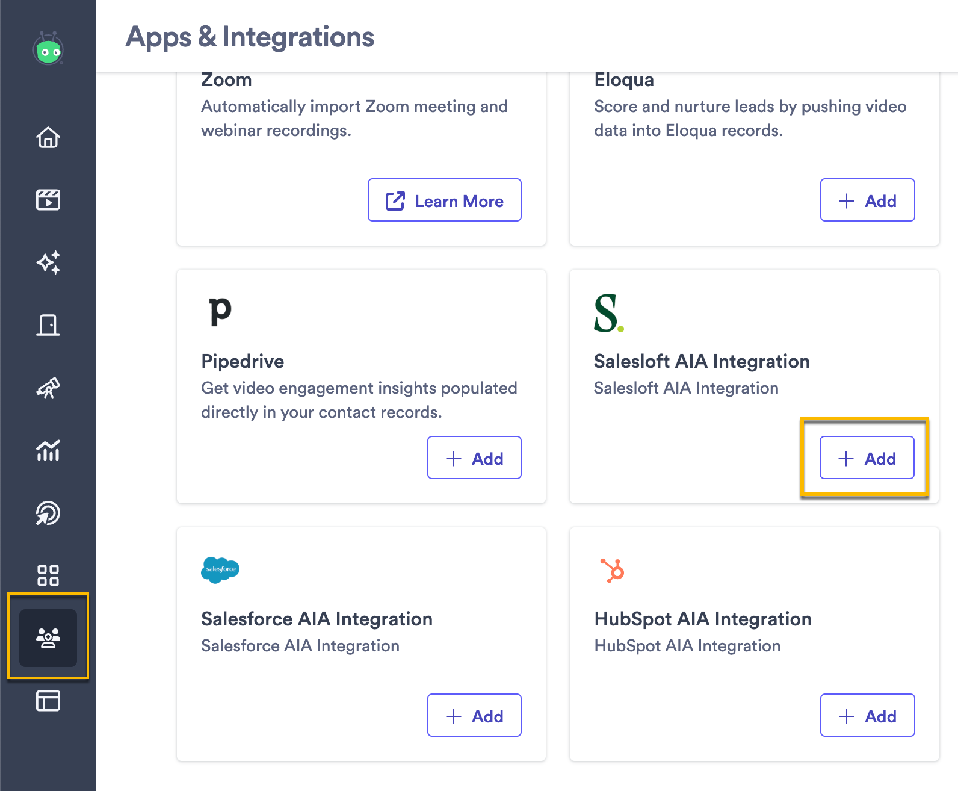This screenshot has height=791, width=958.
Task: Click the Pipedrive logo
Action: click(x=220, y=311)
